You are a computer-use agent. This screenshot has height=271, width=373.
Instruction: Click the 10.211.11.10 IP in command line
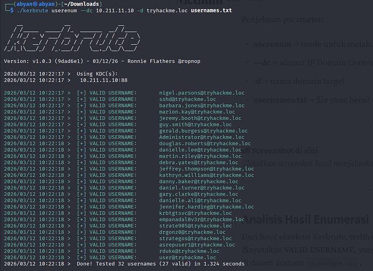point(115,11)
